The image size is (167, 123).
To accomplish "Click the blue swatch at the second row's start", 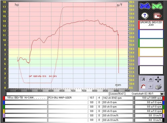I will tap(4, 103).
